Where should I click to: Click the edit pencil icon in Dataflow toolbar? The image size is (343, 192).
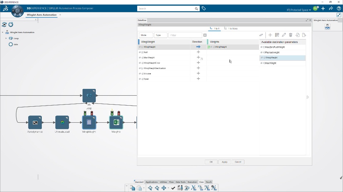[284, 35]
